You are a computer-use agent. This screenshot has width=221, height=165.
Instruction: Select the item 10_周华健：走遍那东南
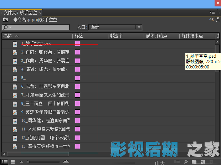tap(45, 120)
